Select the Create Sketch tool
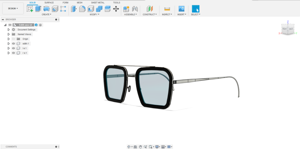The width and height of the screenshot is (300, 149). [x=30, y=9]
